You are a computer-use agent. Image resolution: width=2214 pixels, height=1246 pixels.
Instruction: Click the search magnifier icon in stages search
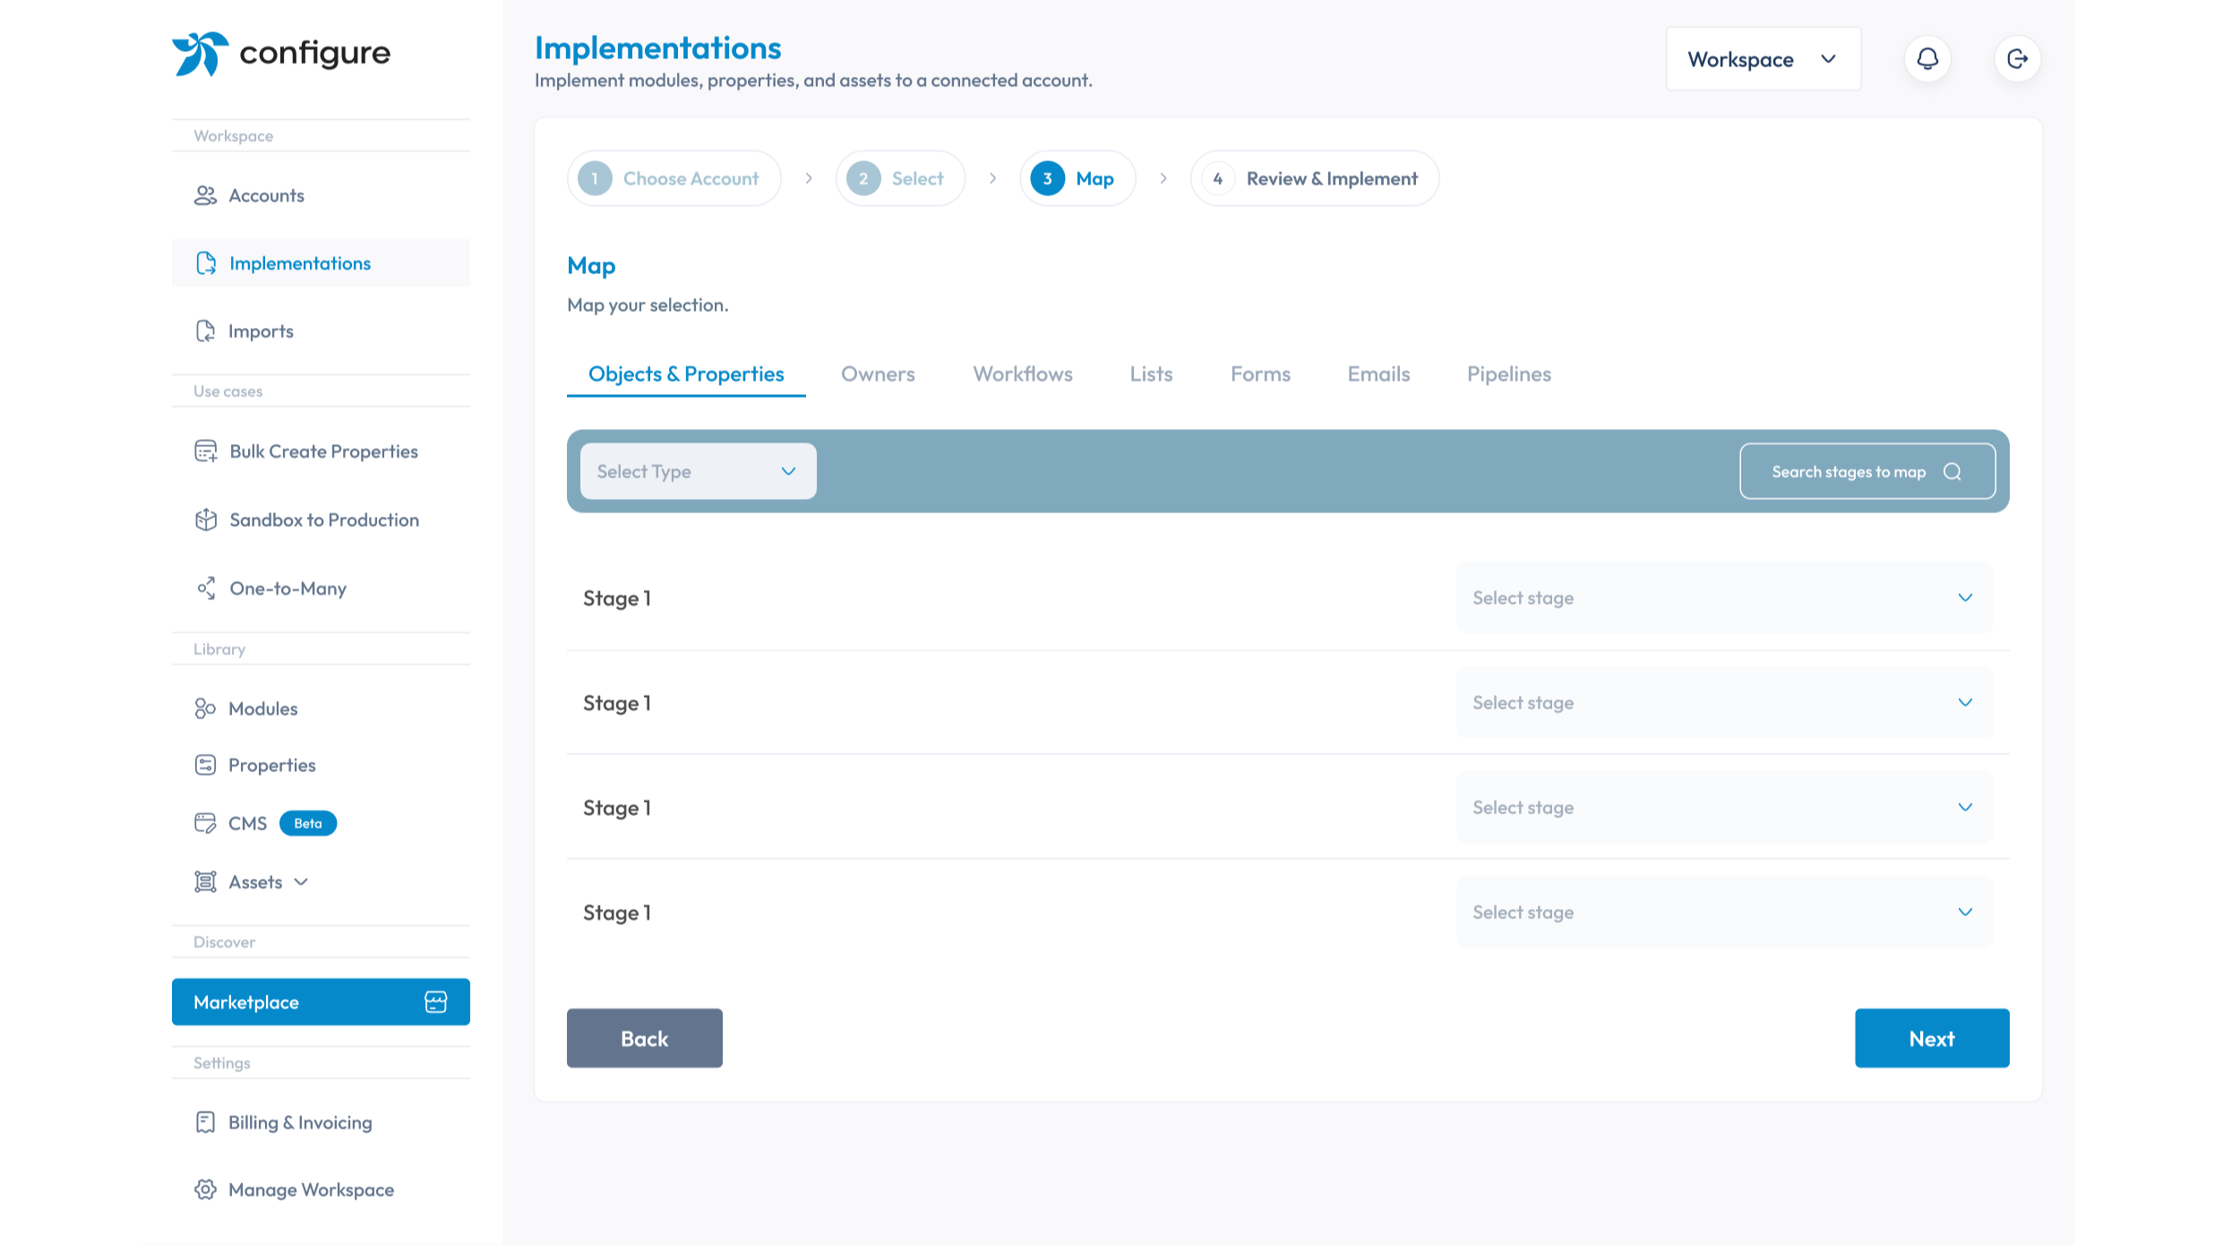pyautogui.click(x=1952, y=472)
